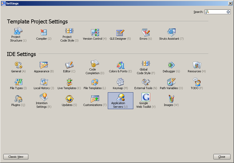Open Live Templates settings icon
Viewport: 234px width, 163px height.
[69, 82]
